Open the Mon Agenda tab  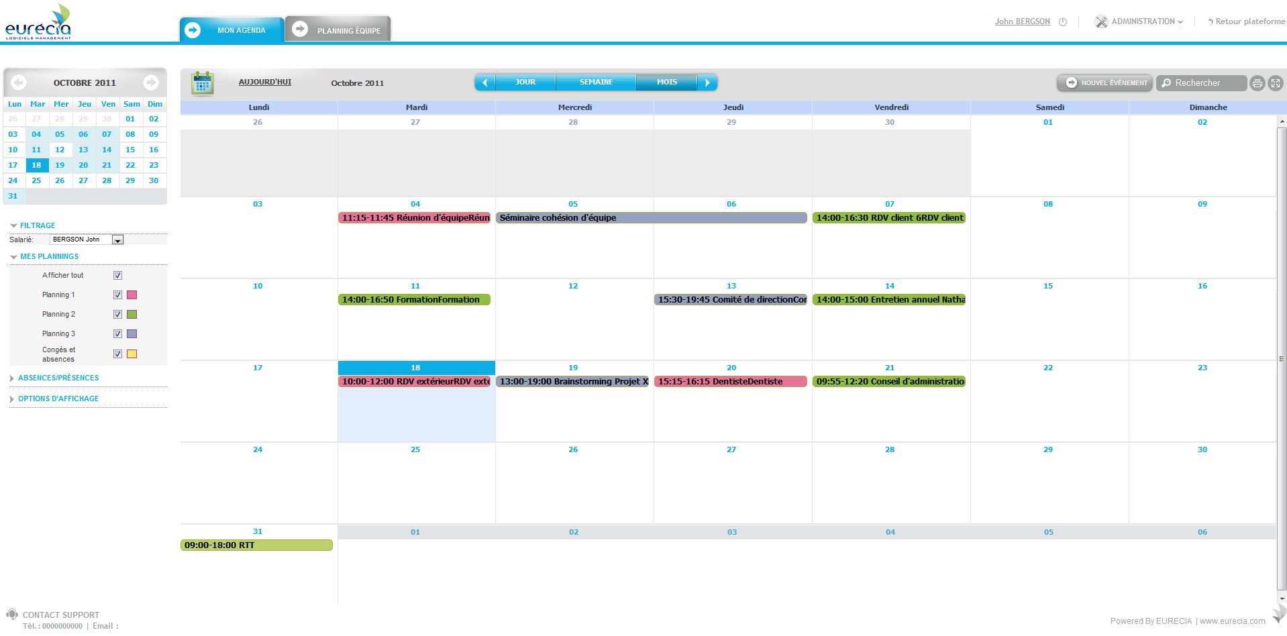232,30
